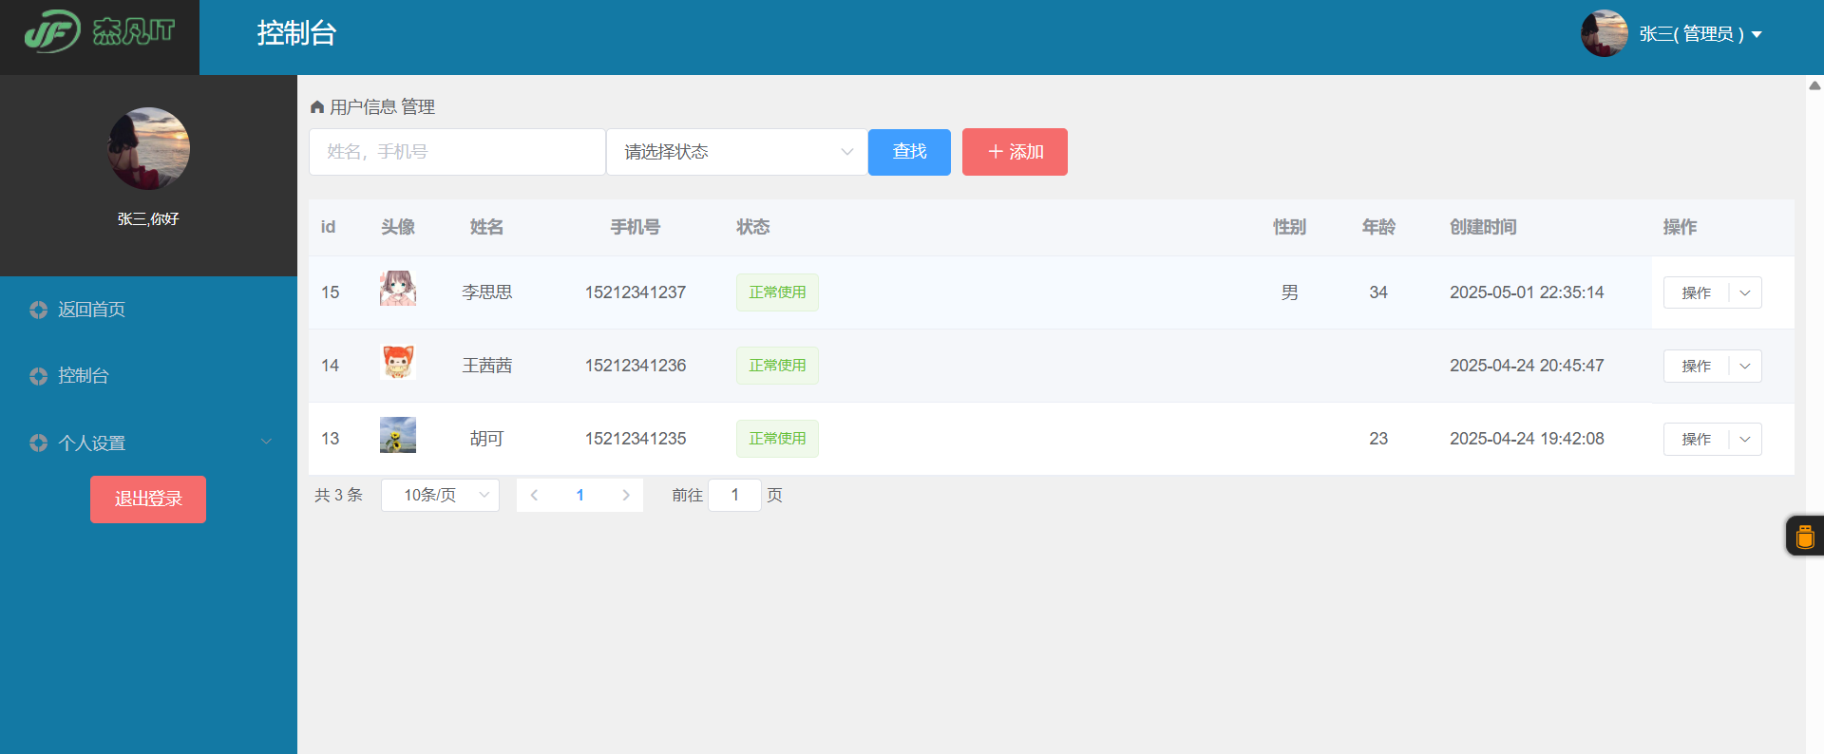Click the JF logo in top-left corner
The width and height of the screenshot is (1824, 754).
click(100, 32)
